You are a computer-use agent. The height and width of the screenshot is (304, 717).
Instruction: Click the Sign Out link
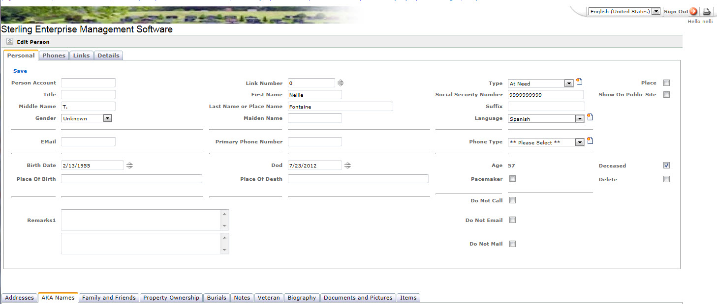tap(676, 12)
